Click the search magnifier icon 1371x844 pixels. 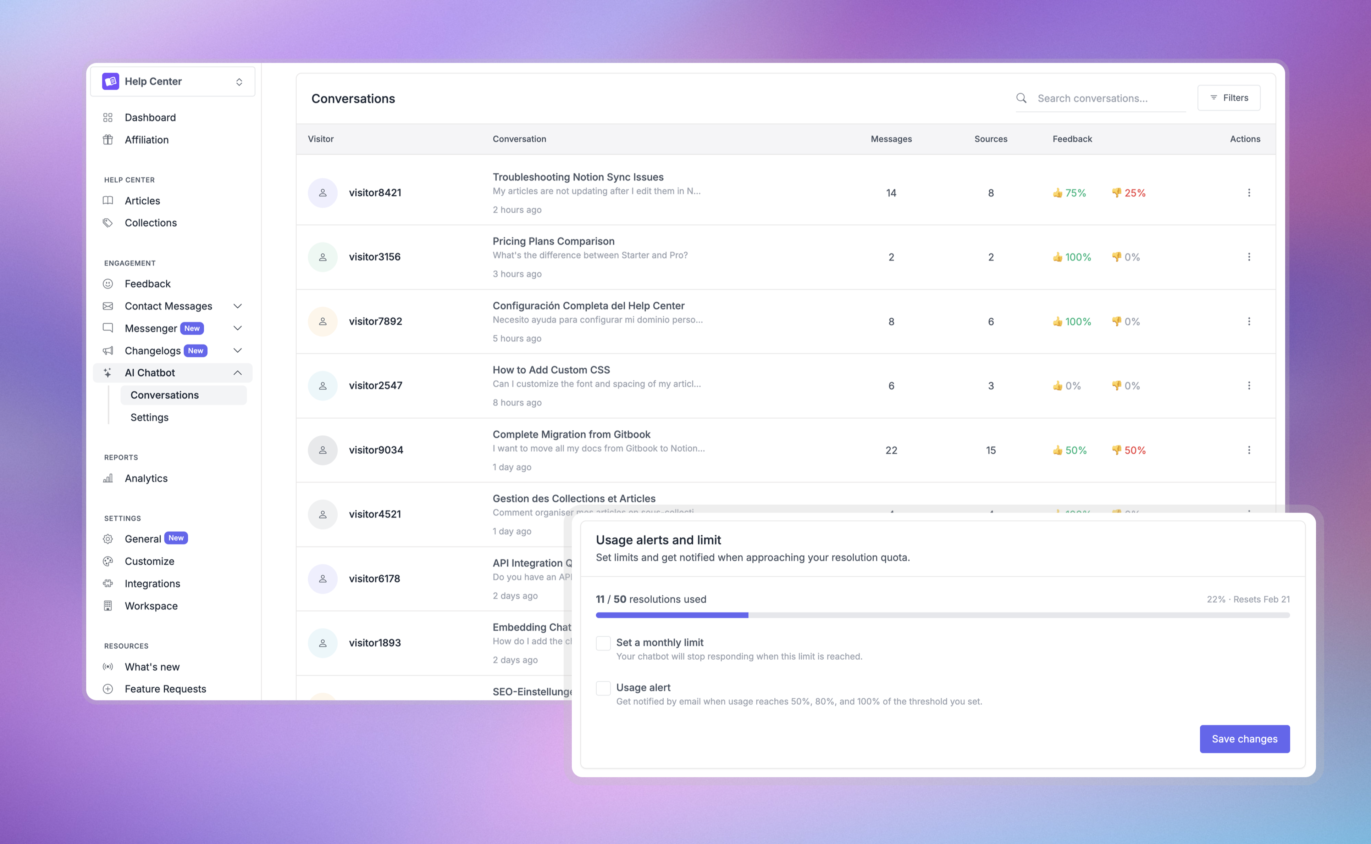click(1021, 98)
